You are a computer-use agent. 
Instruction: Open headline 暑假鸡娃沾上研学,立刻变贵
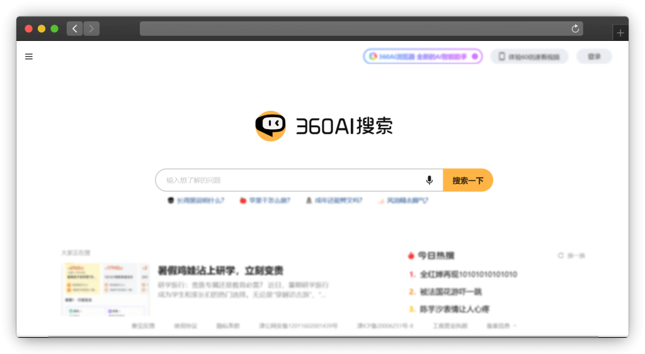point(220,270)
